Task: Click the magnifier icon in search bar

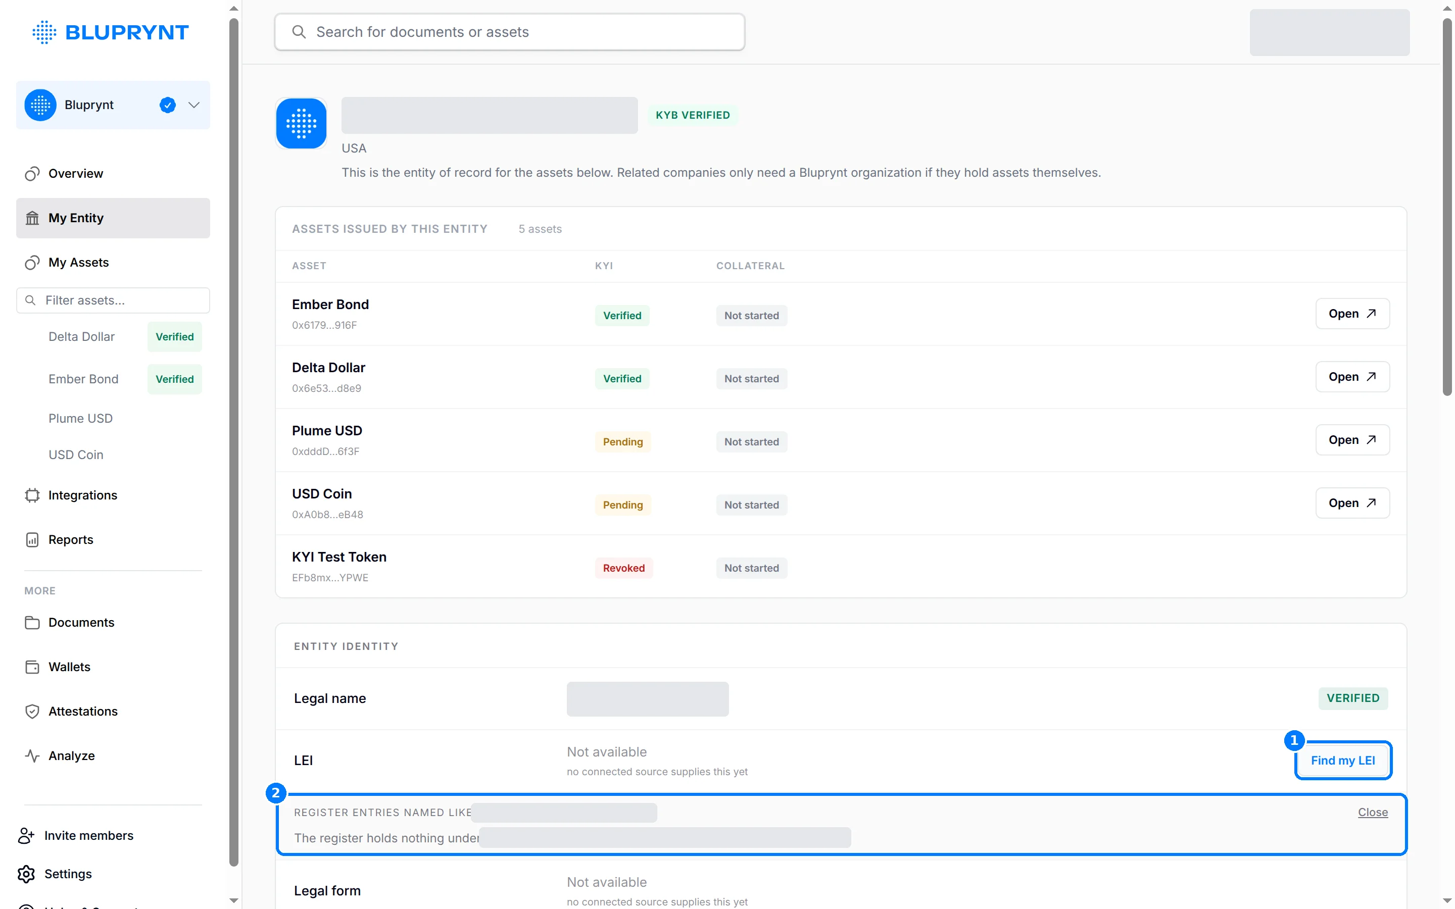Action: coord(299,32)
